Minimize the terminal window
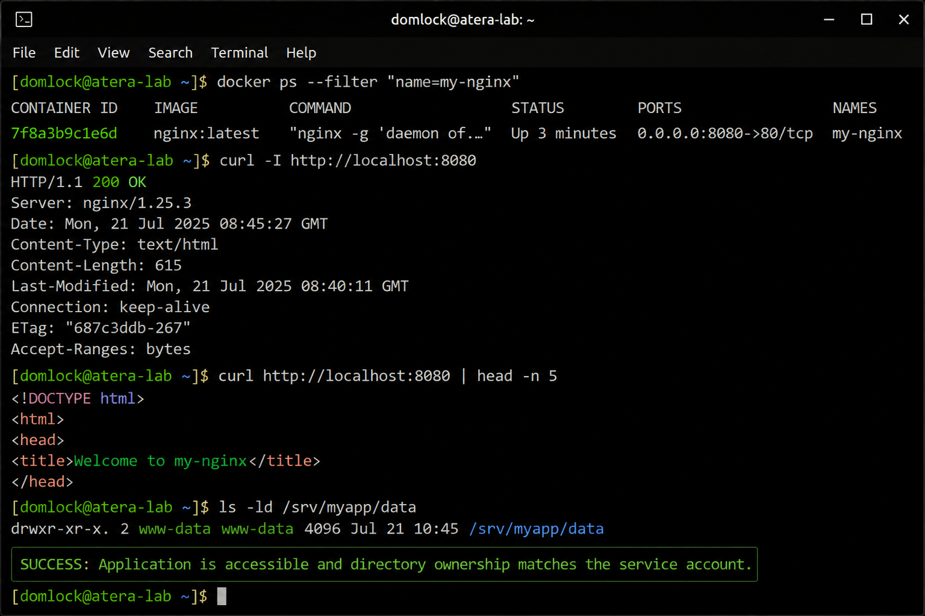The width and height of the screenshot is (925, 616). (x=829, y=20)
